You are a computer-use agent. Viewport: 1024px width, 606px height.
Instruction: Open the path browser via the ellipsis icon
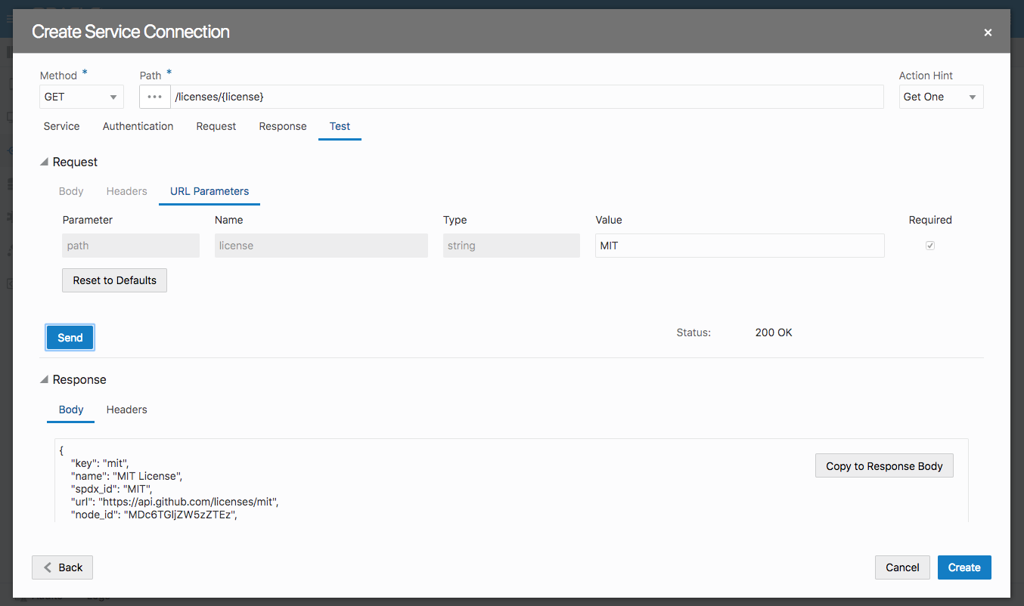154,96
